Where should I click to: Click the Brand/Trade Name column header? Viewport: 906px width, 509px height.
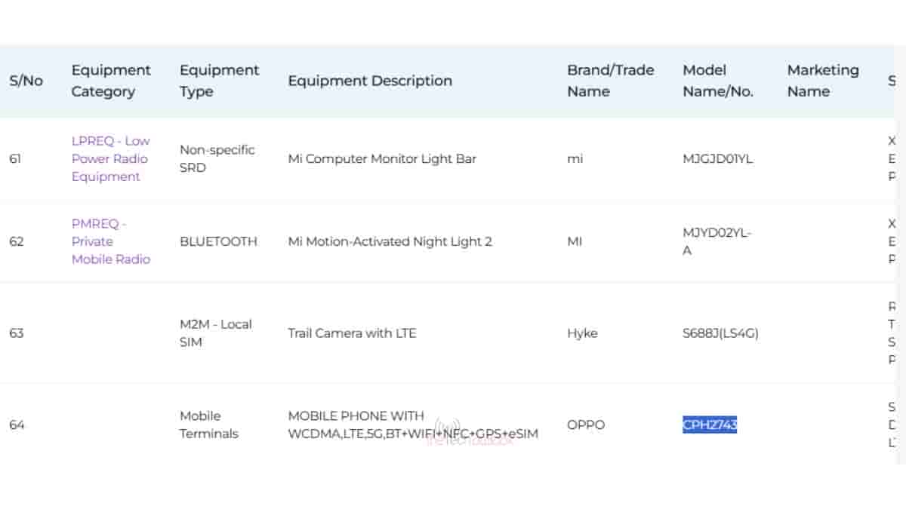(610, 81)
